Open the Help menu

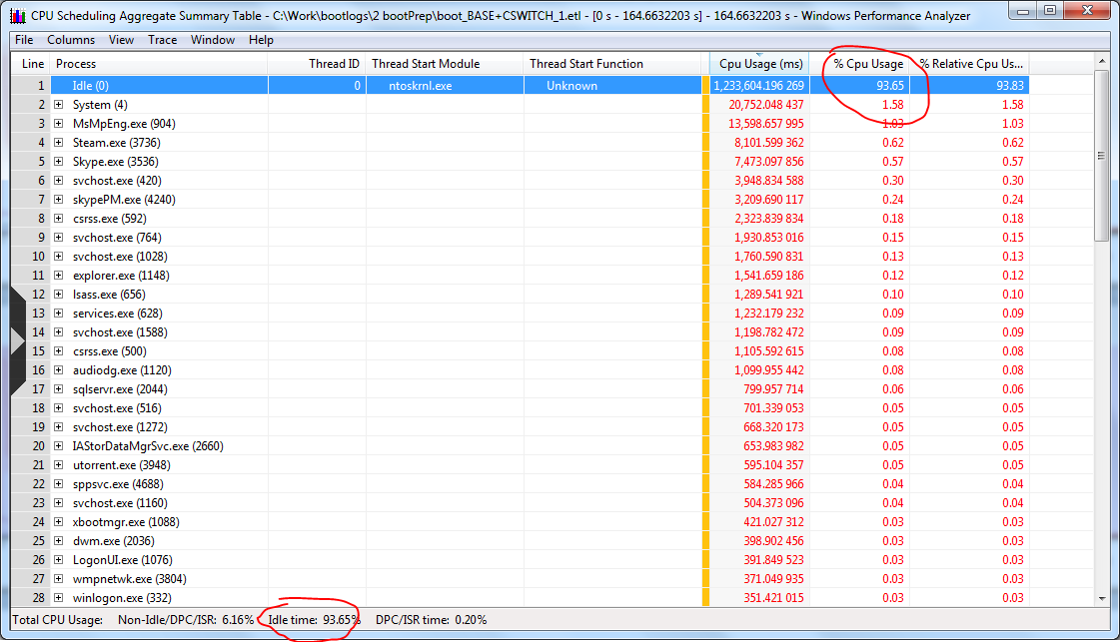(261, 40)
